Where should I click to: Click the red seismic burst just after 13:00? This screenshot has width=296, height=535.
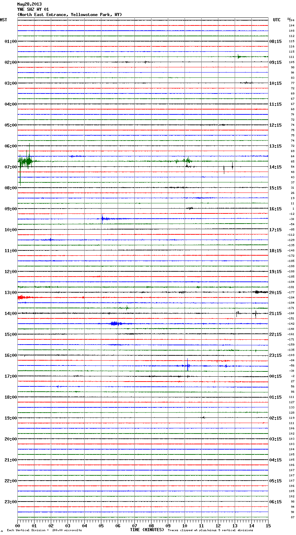24,297
